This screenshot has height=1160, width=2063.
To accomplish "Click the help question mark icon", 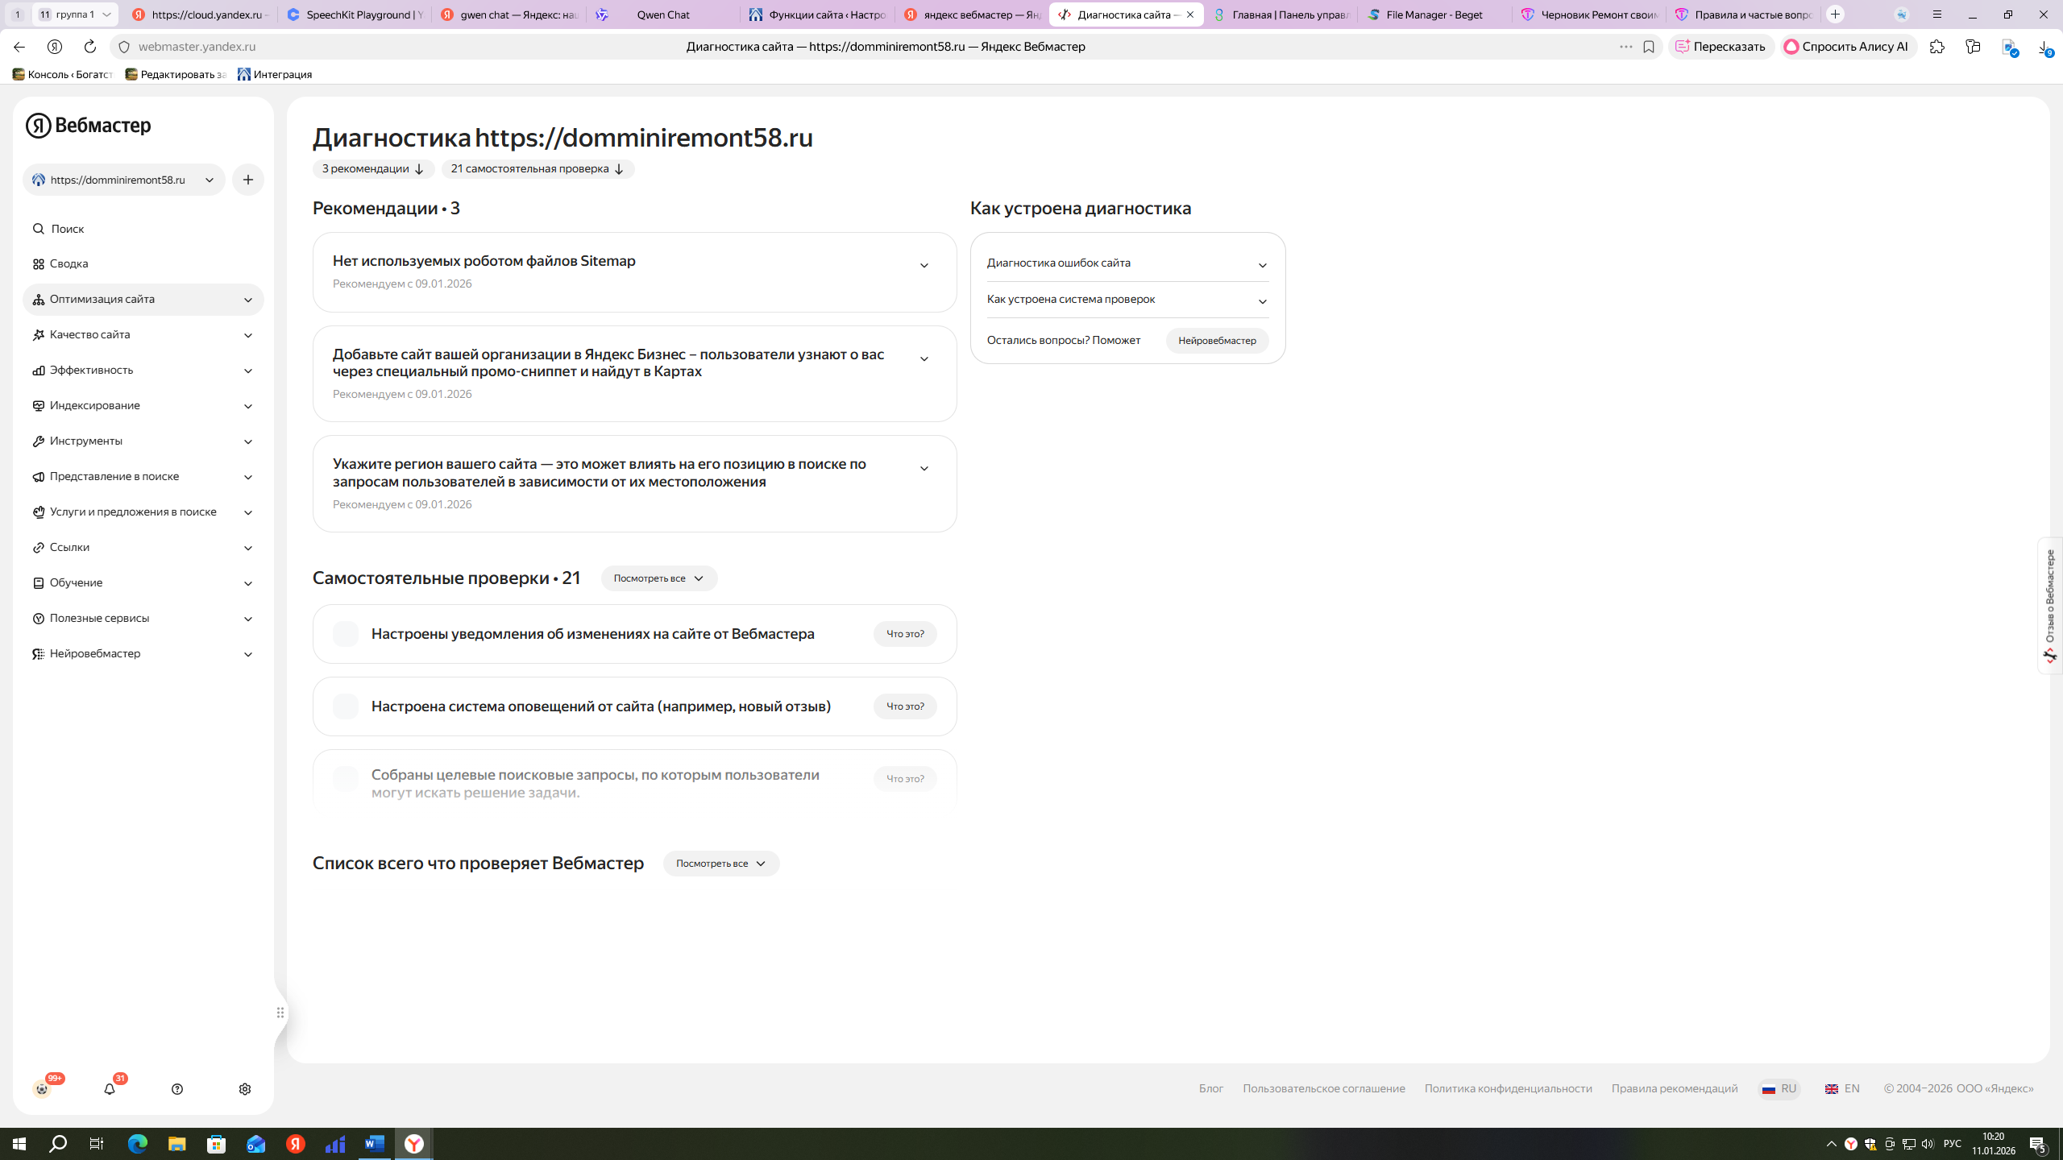I will click(x=177, y=1089).
